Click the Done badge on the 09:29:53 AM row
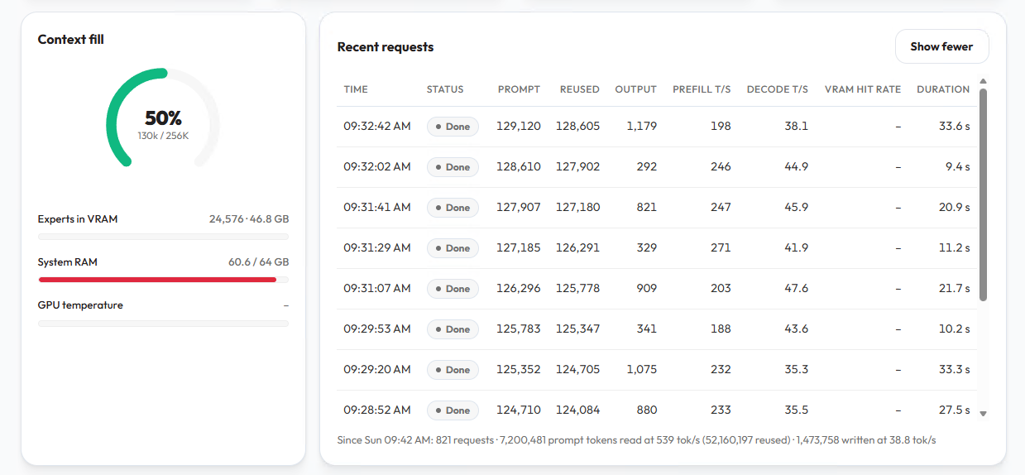The image size is (1025, 475). (453, 329)
